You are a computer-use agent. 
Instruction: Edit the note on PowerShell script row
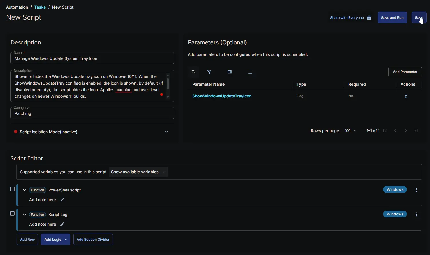pyautogui.click(x=62, y=200)
